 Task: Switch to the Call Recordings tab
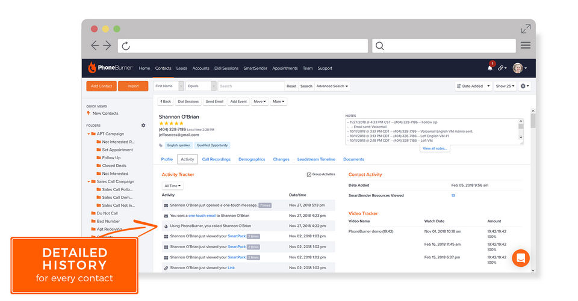[216, 159]
